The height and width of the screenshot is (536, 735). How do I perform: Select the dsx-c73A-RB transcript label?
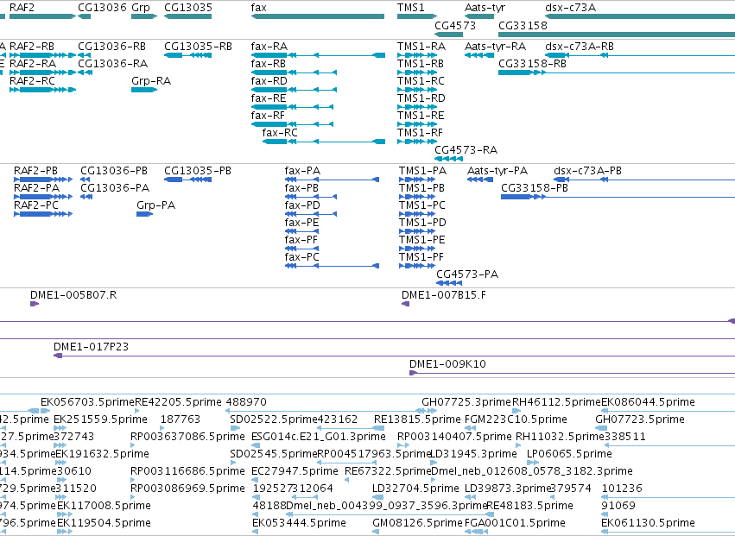point(580,47)
